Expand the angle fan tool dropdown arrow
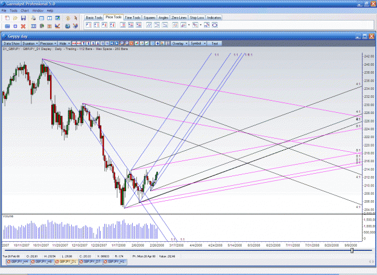Viewport: 377px width, 275px height. [x=189, y=25]
